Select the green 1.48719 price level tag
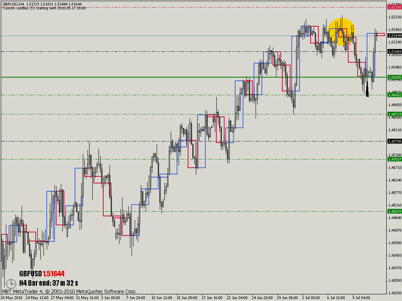Viewport: 402px width, 301px height. tap(395, 114)
